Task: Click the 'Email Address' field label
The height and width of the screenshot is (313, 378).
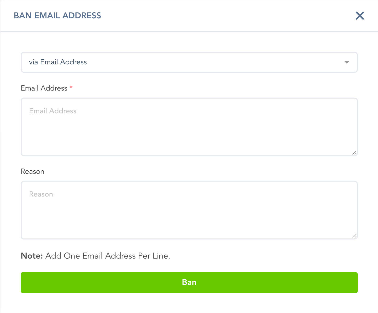Action: point(44,88)
